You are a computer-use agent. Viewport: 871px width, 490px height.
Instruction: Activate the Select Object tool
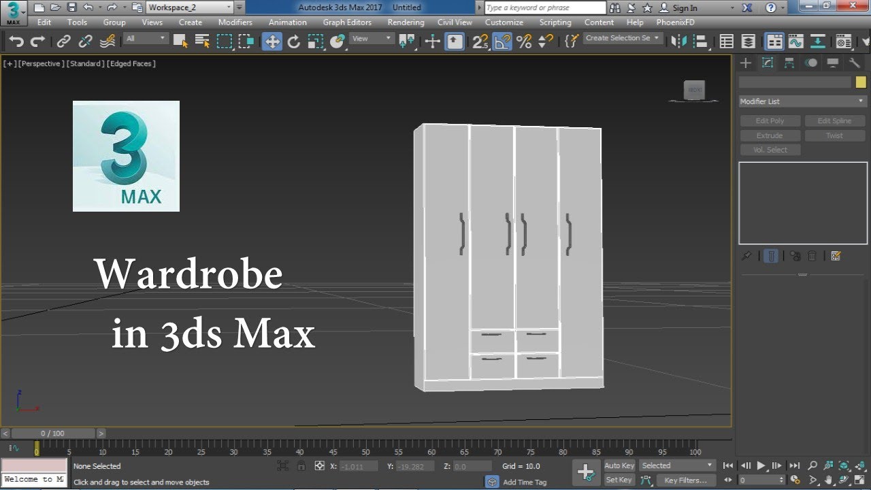tap(180, 42)
